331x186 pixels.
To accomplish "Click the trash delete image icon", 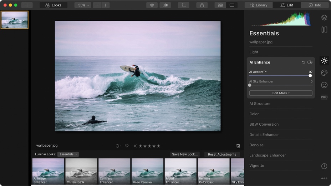I will 238,146.
